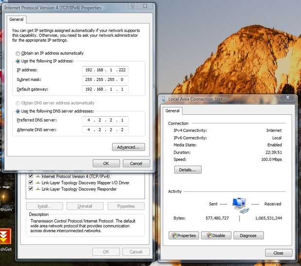Click the help question mark button in title bar
Screen dimensions: 301x266
pos(133,6)
